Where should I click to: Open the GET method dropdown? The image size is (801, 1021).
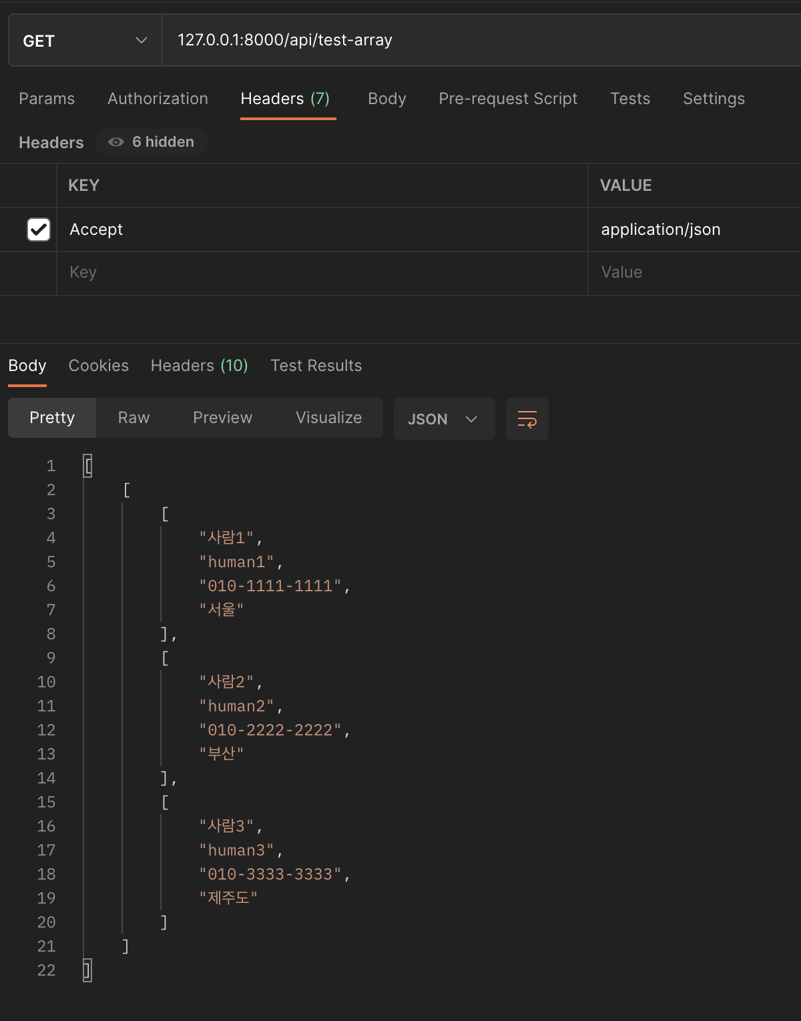coord(85,41)
